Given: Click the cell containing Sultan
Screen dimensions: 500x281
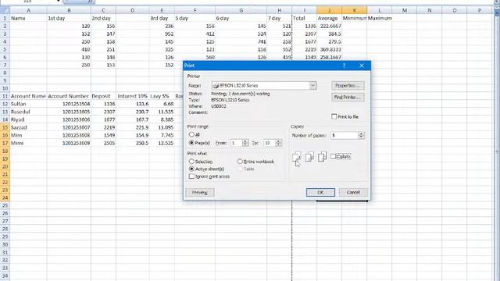Looking at the screenshot, I should pyautogui.click(x=28, y=104).
